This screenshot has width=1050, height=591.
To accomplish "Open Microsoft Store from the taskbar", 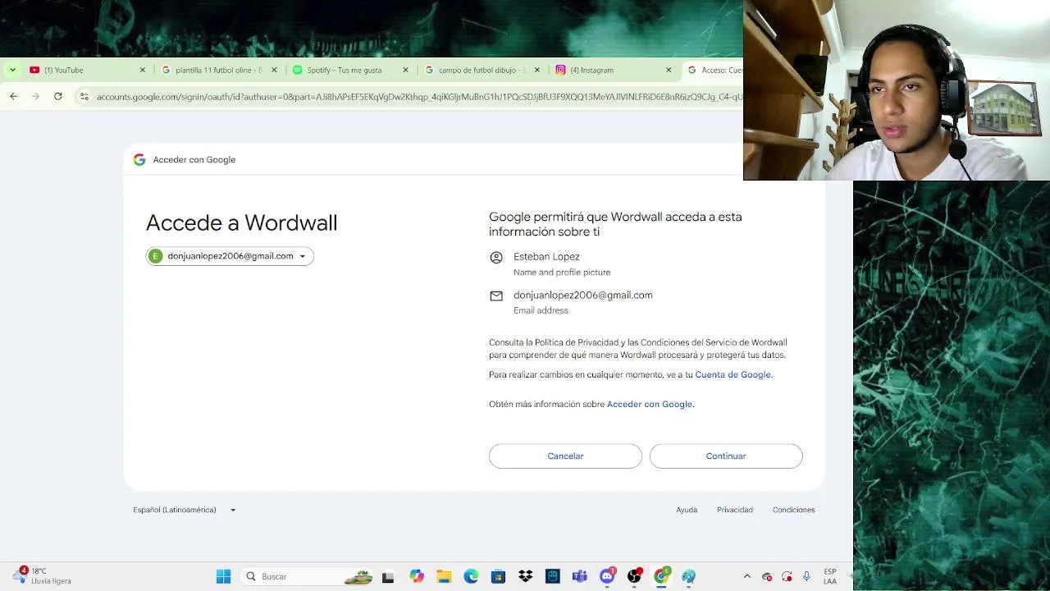I will 498,576.
